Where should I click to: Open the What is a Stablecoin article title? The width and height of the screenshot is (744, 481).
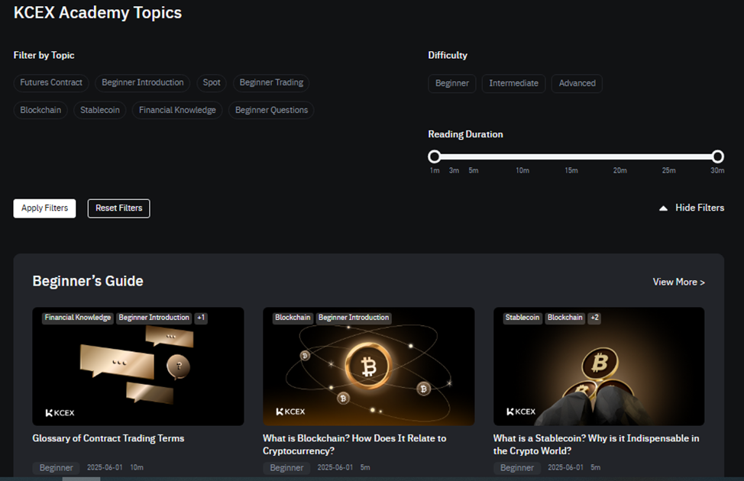point(596,444)
